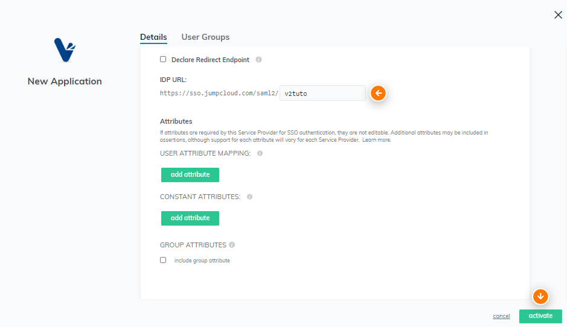Add attribute under CONSTANT ATTRIBUTES
The height and width of the screenshot is (327, 567).
click(x=190, y=218)
